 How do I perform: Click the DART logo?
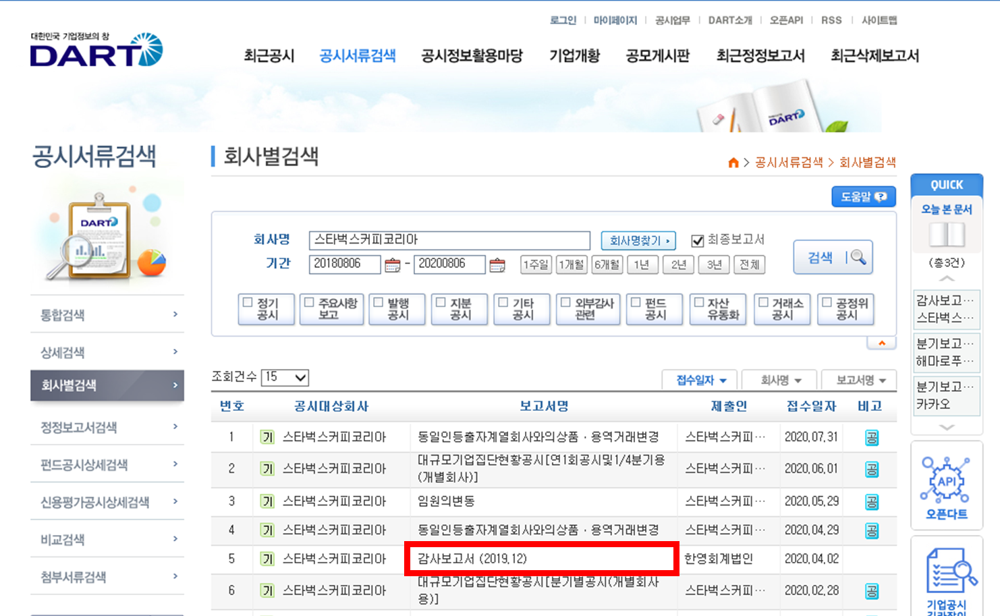96,49
